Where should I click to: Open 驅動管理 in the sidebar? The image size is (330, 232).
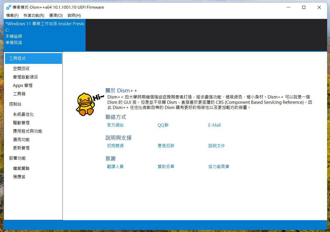point(21,123)
